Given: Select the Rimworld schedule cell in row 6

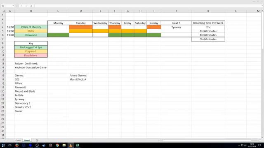Looking at the screenshot, I should click(31, 35).
